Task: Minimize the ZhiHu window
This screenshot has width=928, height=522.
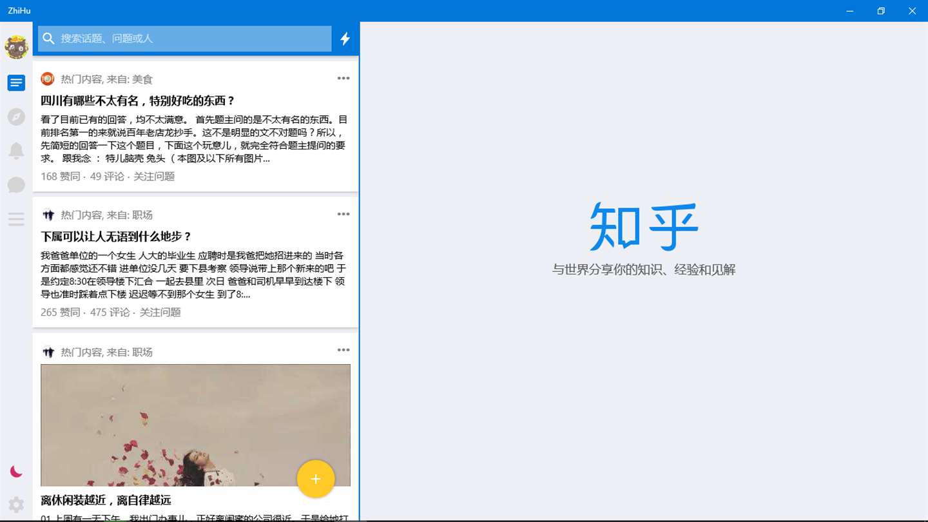Action: click(x=850, y=11)
